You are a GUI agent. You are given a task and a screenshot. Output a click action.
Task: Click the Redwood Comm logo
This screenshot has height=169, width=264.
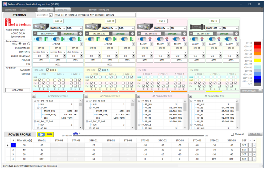coord(18,23)
